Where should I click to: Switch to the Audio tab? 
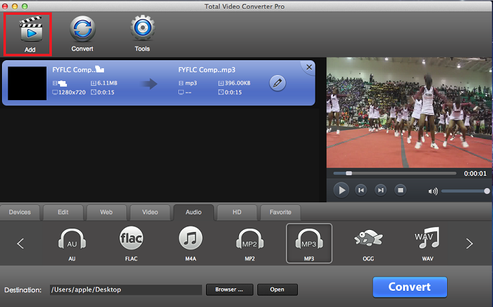(x=193, y=212)
